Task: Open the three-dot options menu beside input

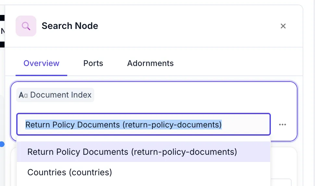Action: pyautogui.click(x=283, y=125)
